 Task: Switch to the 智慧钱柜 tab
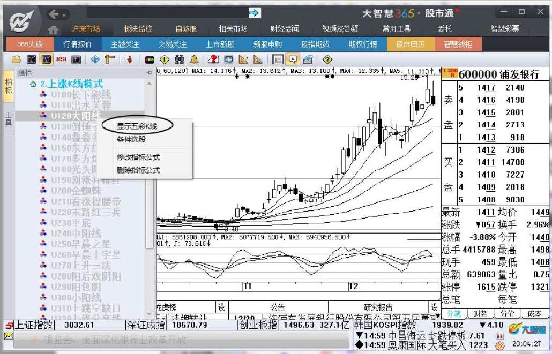pyautogui.click(x=458, y=44)
